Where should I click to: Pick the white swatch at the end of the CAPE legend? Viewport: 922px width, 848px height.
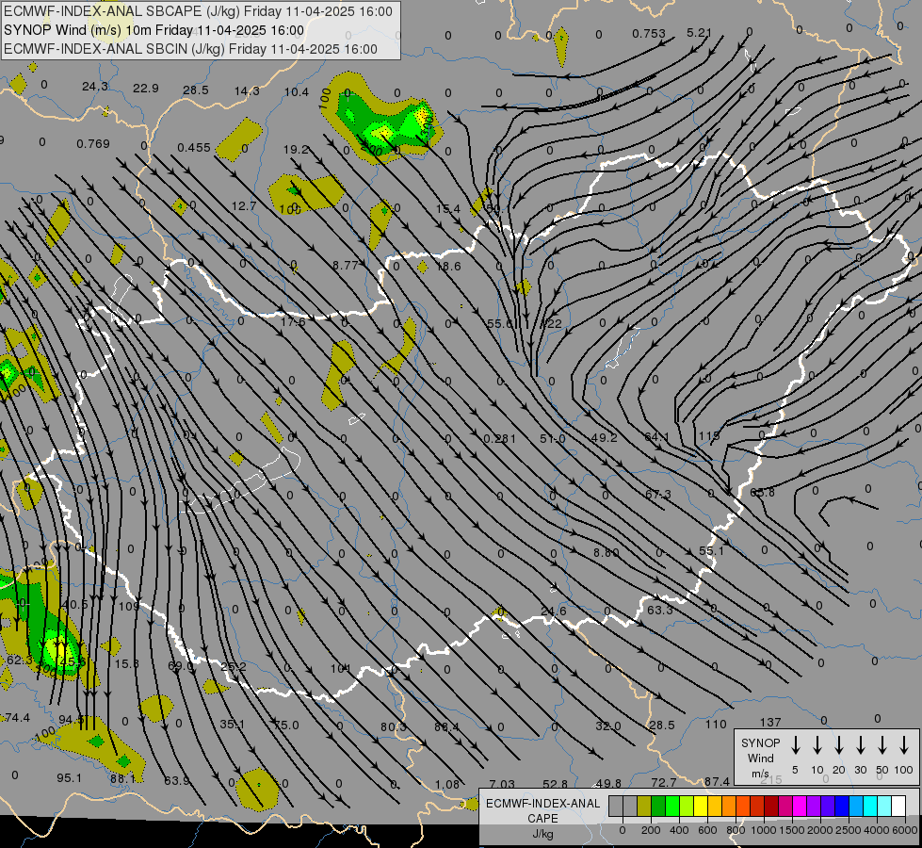pyautogui.click(x=898, y=807)
